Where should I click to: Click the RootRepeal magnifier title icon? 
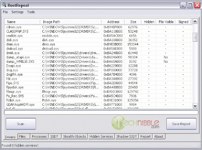[4, 5]
